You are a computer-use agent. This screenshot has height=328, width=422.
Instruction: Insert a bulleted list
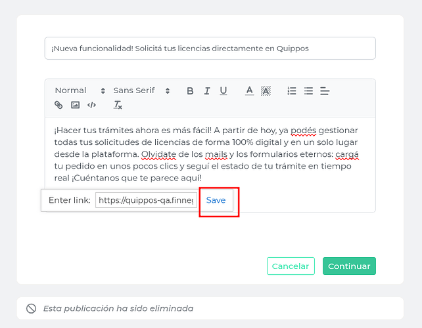click(x=308, y=91)
